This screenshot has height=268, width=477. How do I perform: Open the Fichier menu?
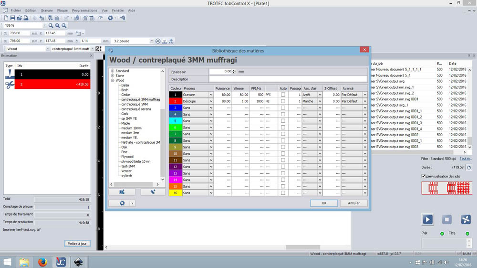16,10
